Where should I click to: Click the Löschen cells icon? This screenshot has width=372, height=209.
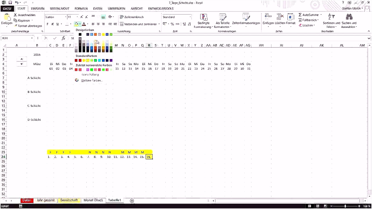coord(280,17)
